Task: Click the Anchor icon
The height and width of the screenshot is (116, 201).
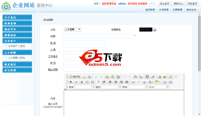Action: (144, 82)
